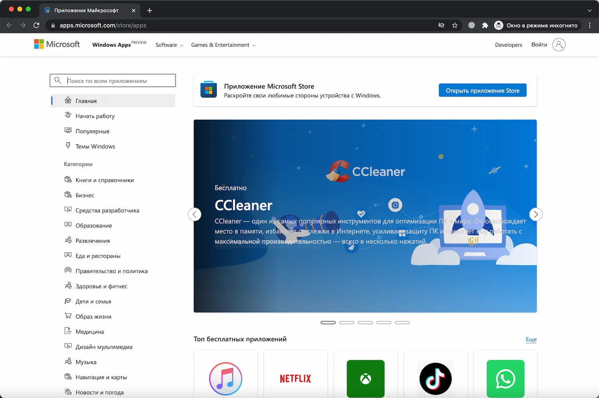Open the browser extensions puzzle icon
The width and height of the screenshot is (599, 398).
coord(485,25)
